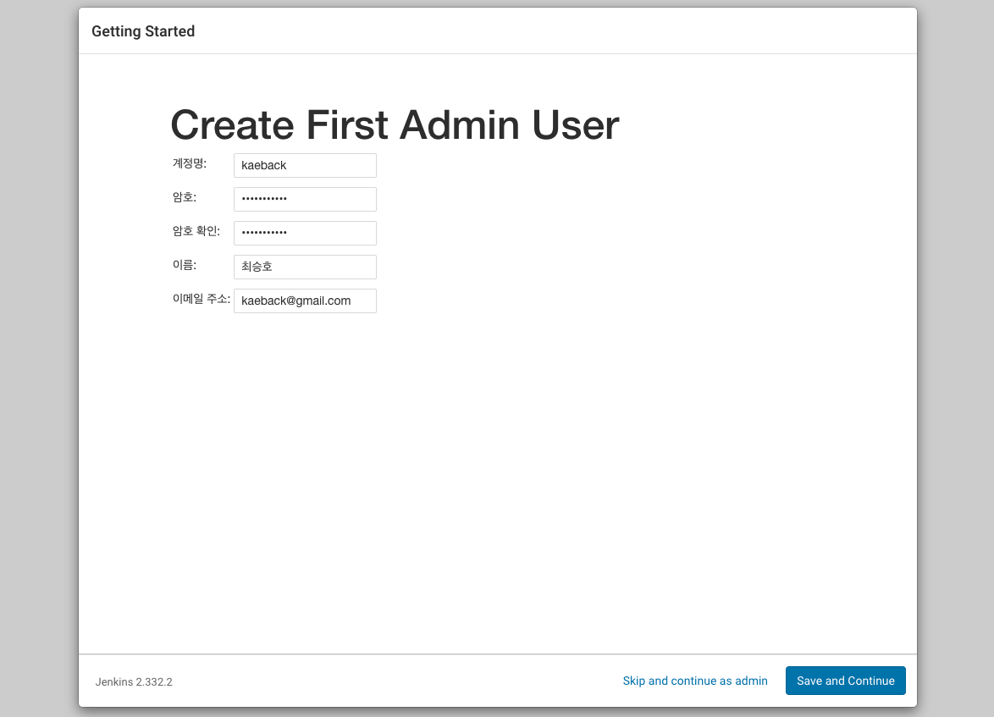Image resolution: width=994 pixels, height=717 pixels.
Task: Focus the 암호 확인 confirm password field
Action: click(x=305, y=234)
